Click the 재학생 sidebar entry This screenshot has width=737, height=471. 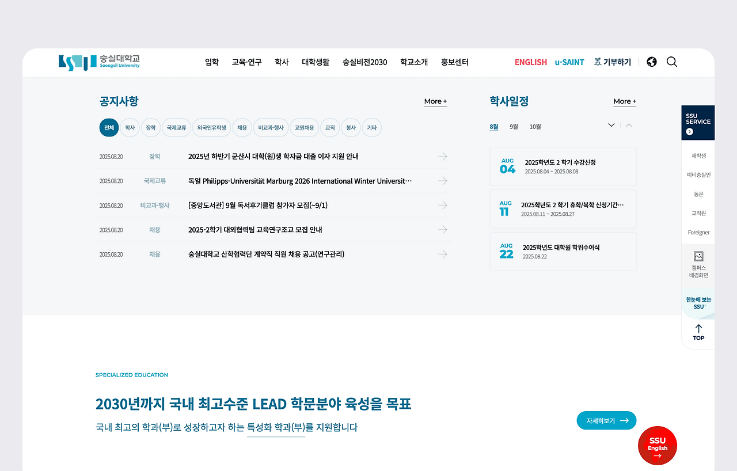(698, 155)
